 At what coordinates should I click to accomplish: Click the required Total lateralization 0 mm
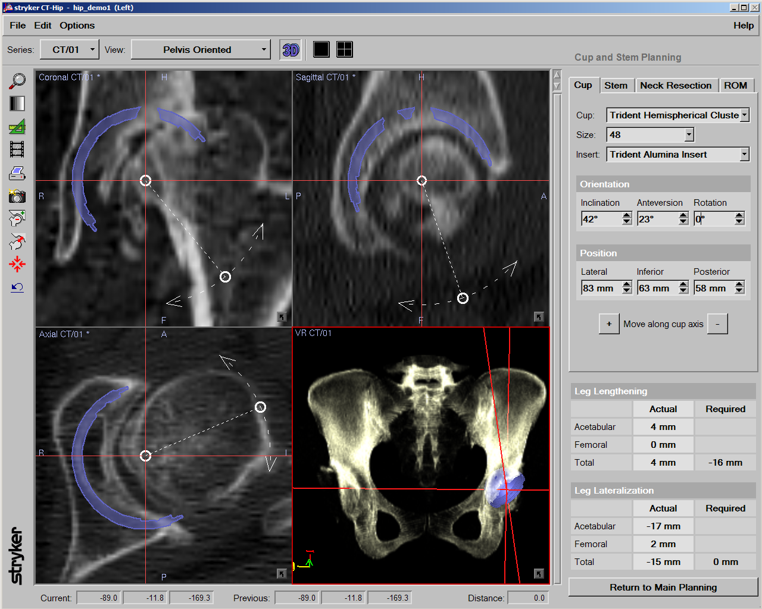pyautogui.click(x=725, y=561)
